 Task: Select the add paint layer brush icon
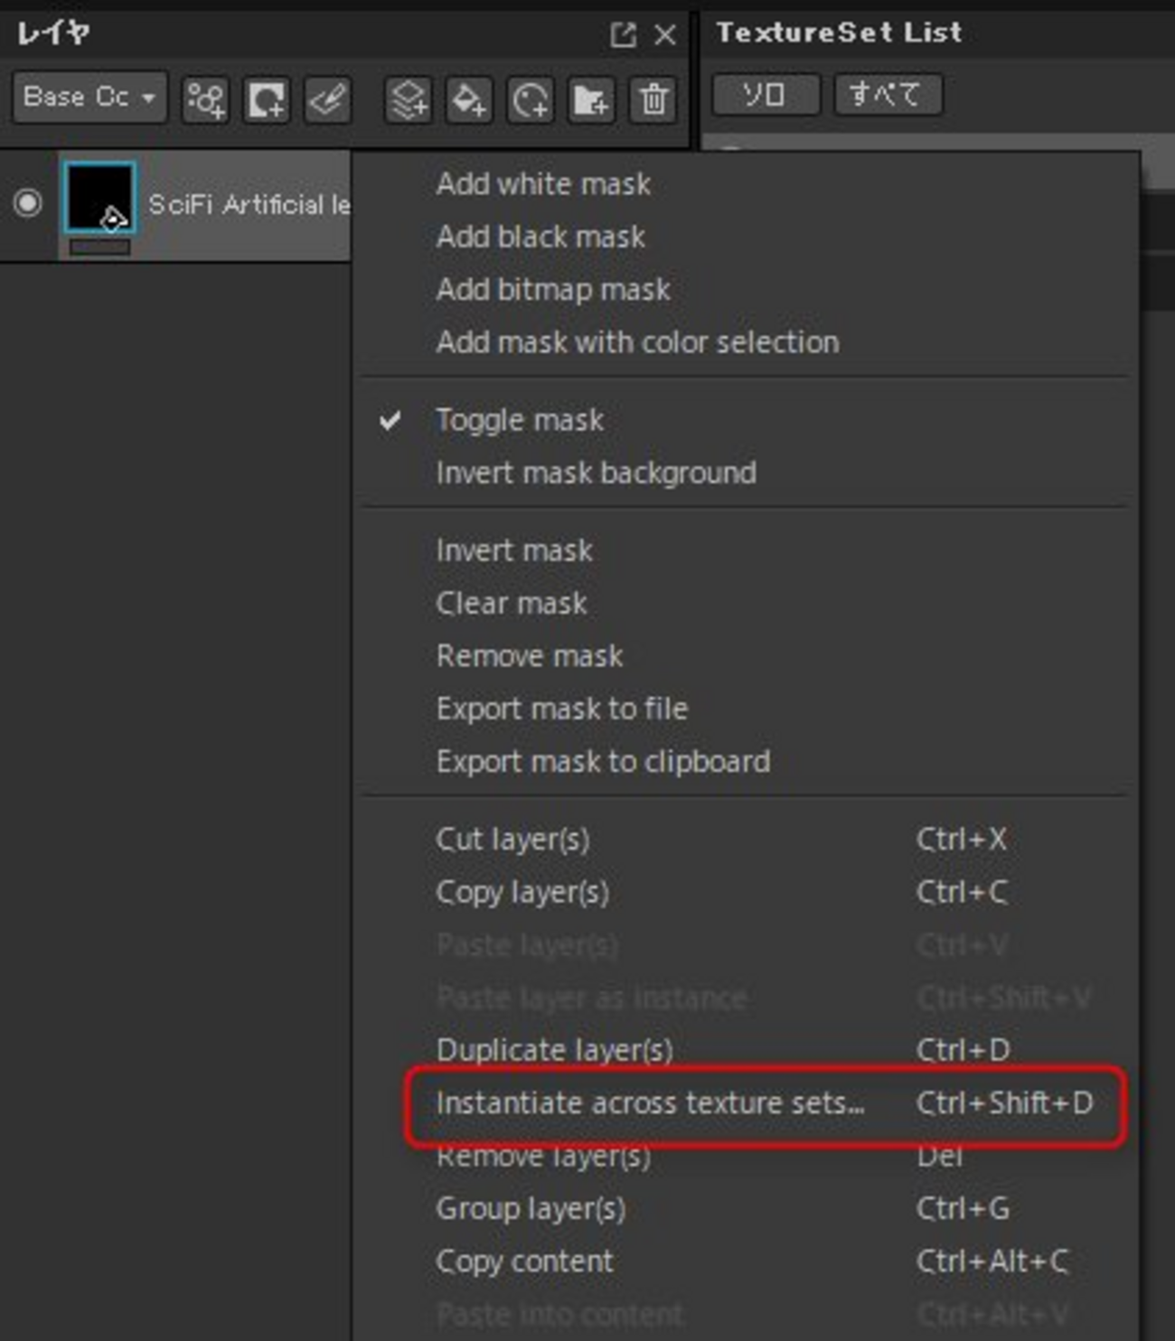coord(327,98)
